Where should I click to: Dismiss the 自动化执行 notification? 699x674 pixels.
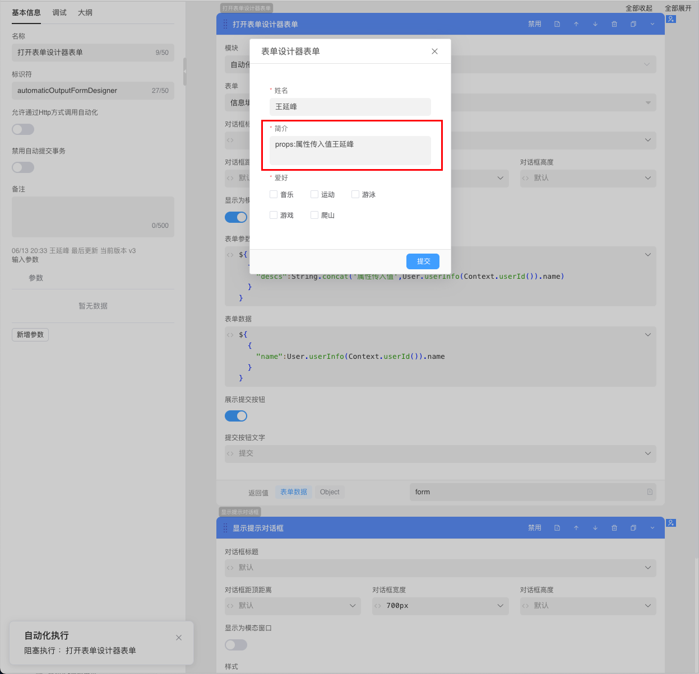tap(179, 638)
